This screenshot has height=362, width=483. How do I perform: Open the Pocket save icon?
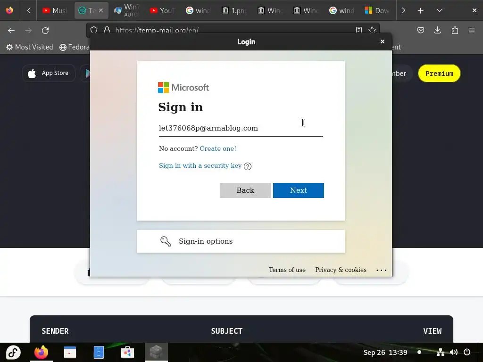tap(420, 31)
